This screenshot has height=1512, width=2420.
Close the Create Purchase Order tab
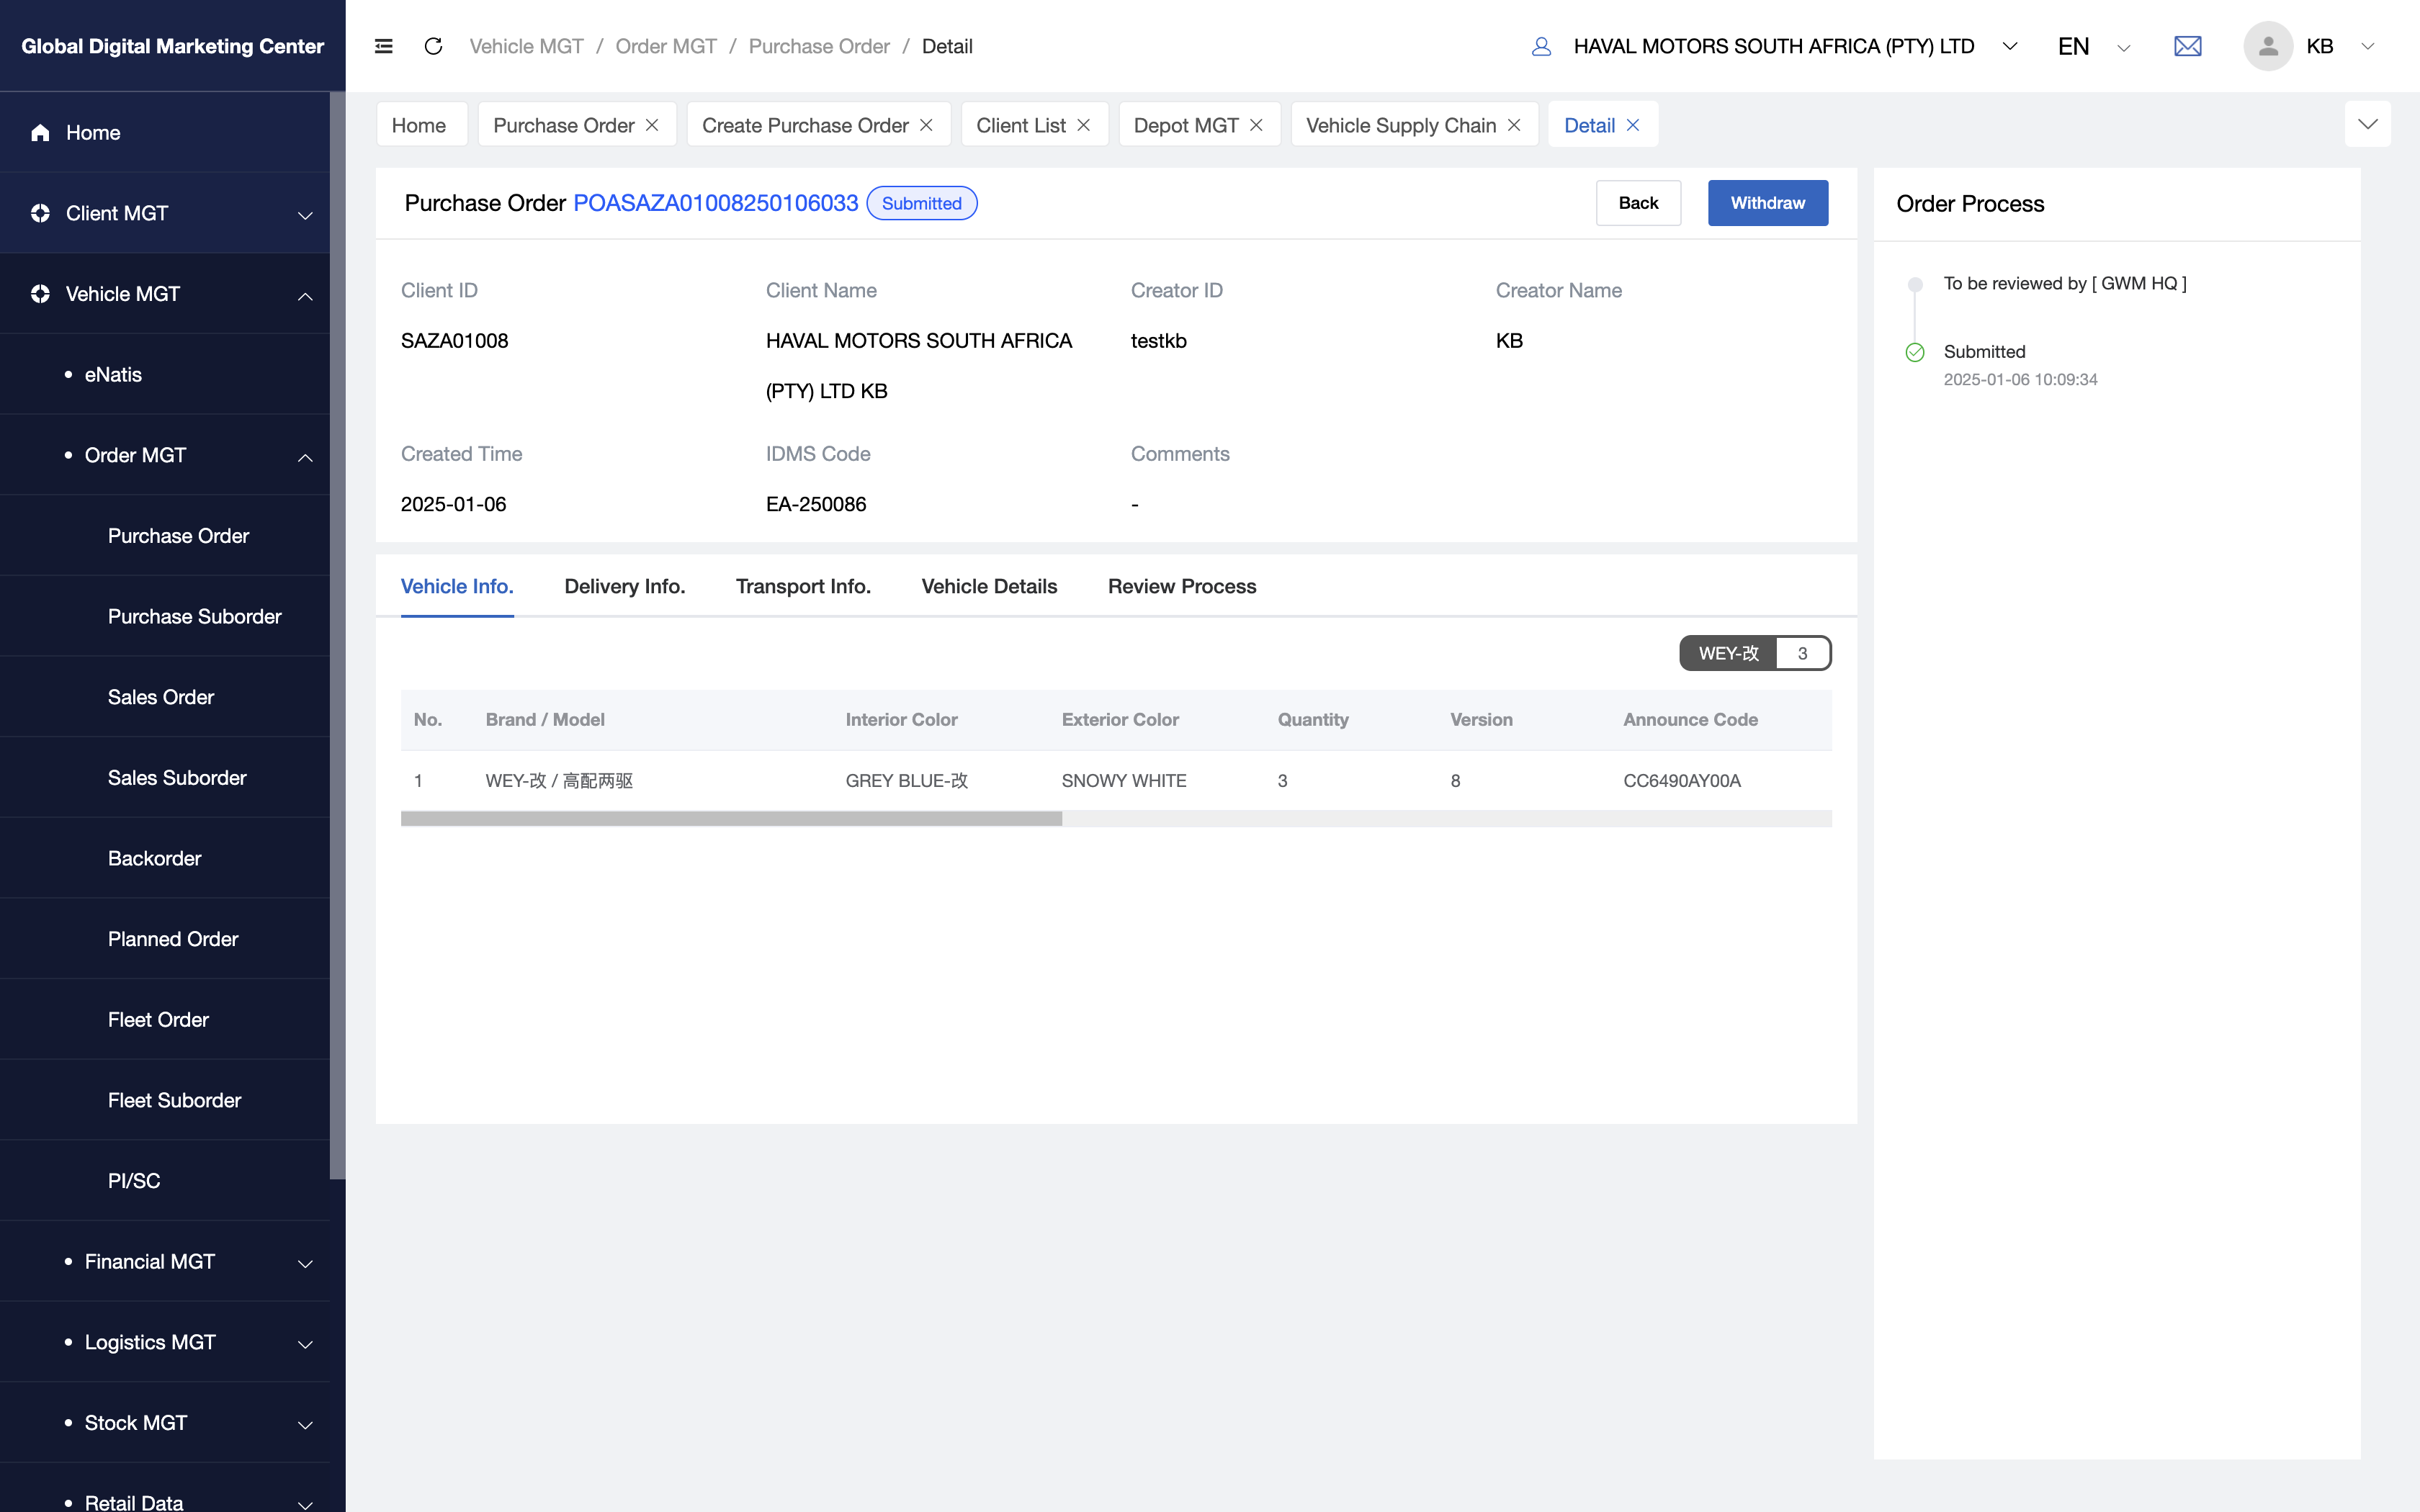(x=926, y=125)
